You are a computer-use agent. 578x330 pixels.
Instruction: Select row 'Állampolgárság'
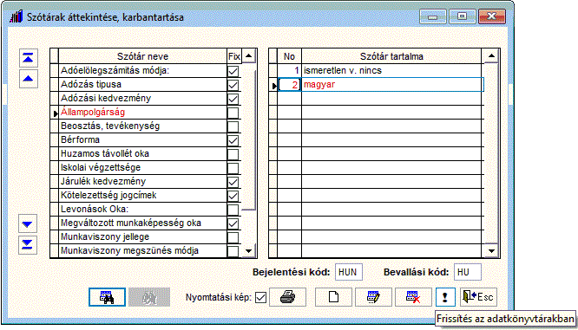pos(142,113)
